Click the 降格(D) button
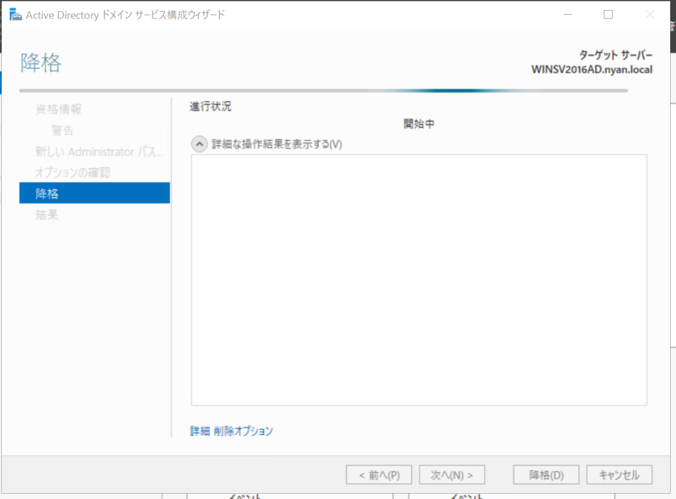Image resolution: width=676 pixels, height=499 pixels. 546,475
